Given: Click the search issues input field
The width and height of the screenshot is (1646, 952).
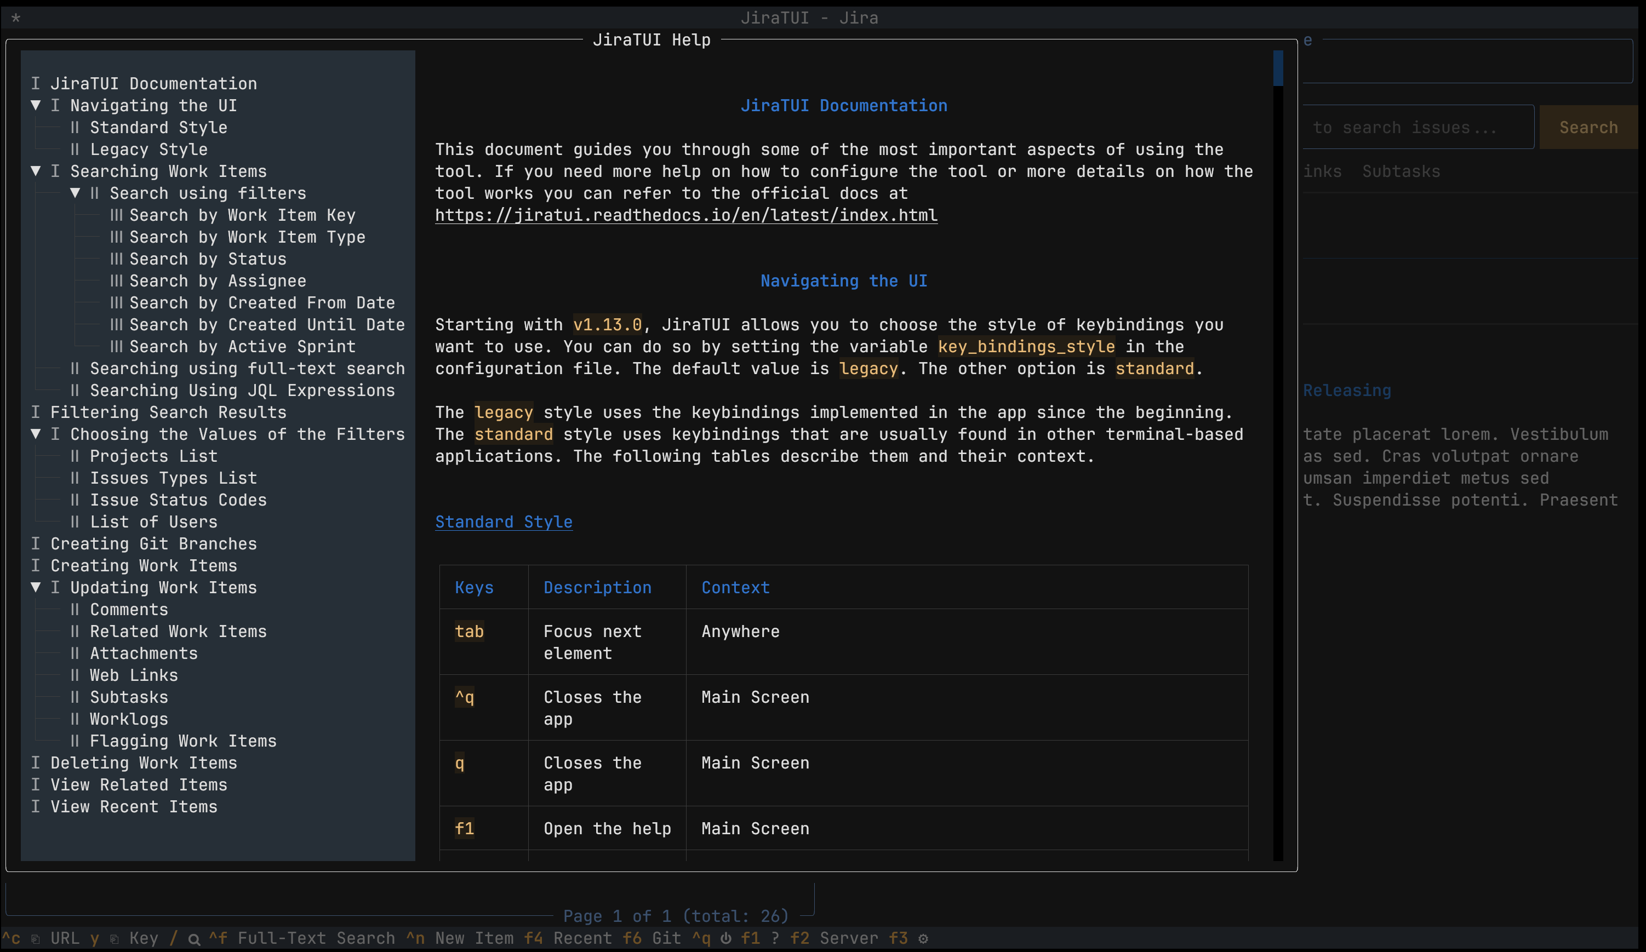Looking at the screenshot, I should pos(1418,127).
